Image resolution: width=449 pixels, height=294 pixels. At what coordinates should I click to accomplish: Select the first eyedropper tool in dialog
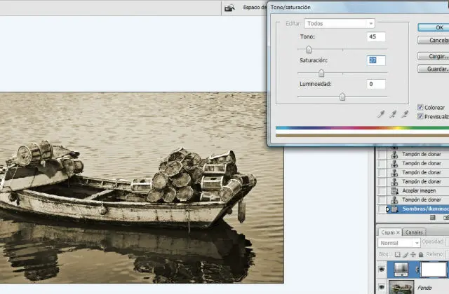[381, 114]
